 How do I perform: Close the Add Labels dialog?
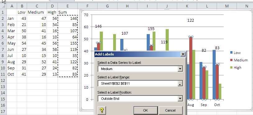point(183,54)
